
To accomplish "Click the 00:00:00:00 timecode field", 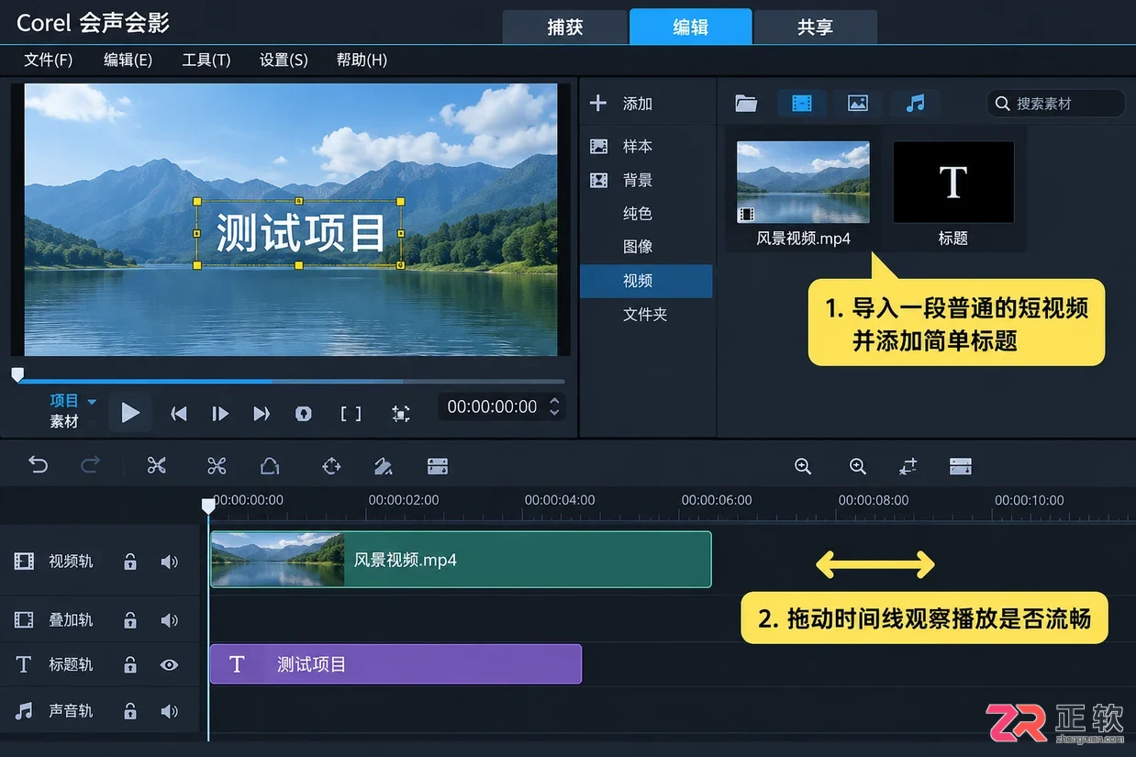I will click(492, 406).
